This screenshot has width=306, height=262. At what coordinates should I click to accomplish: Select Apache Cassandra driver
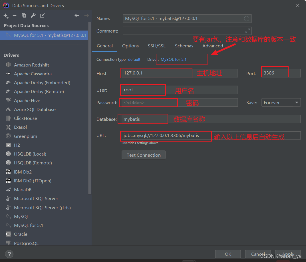coord(33,74)
